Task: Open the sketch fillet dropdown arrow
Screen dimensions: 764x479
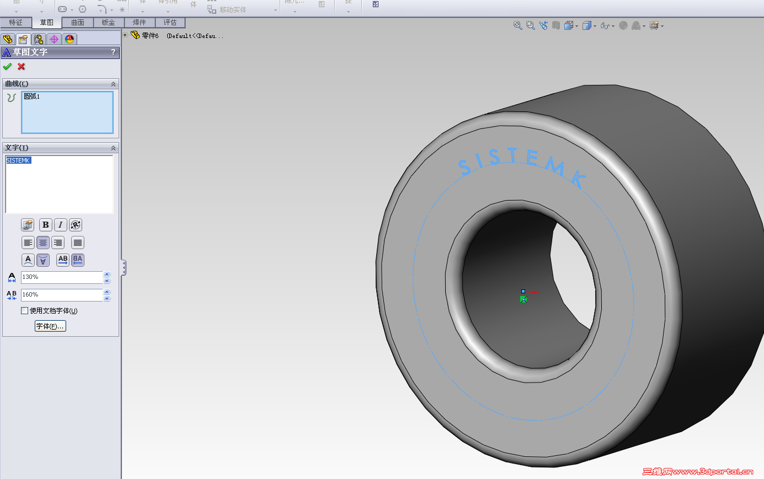Action: pyautogui.click(x=111, y=10)
